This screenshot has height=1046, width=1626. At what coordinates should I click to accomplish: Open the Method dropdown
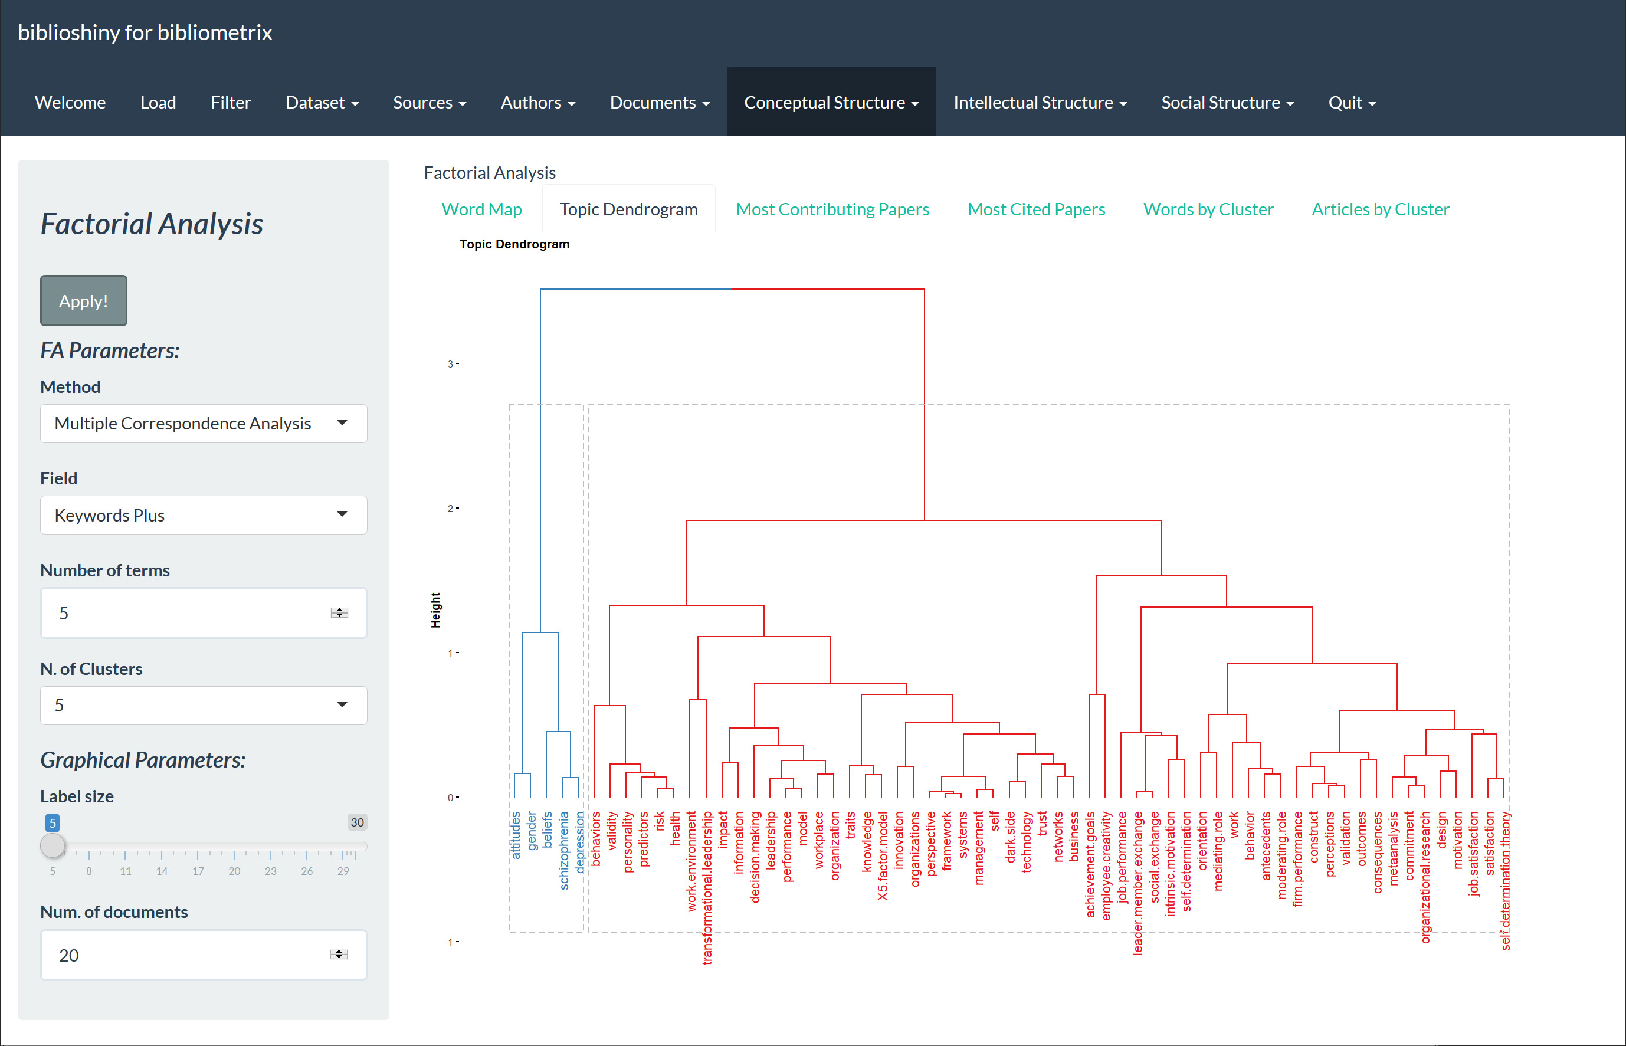click(203, 423)
